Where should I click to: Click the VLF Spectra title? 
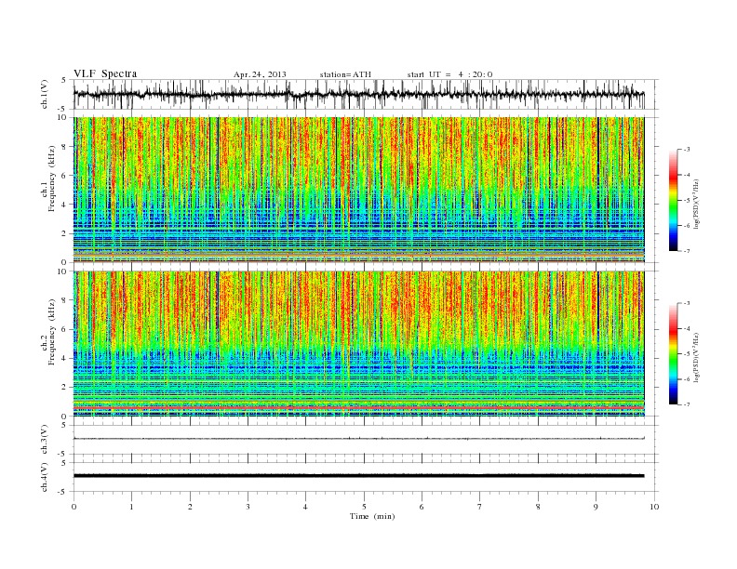pos(105,73)
